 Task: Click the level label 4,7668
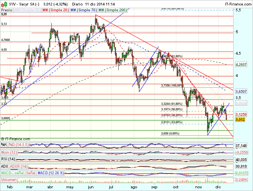coord(5,40)
